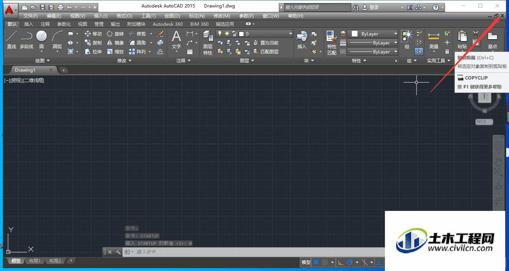Image resolution: width=509 pixels, height=271 pixels.
Task: Click the Autodesk Exchange X icon
Action: point(410,7)
